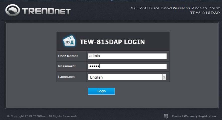This screenshot has height=120, width=222.
Task: Click the Password label
Action: [67, 66]
